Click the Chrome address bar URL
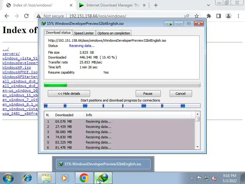This screenshot has height=184, width=245. tap(97, 16)
